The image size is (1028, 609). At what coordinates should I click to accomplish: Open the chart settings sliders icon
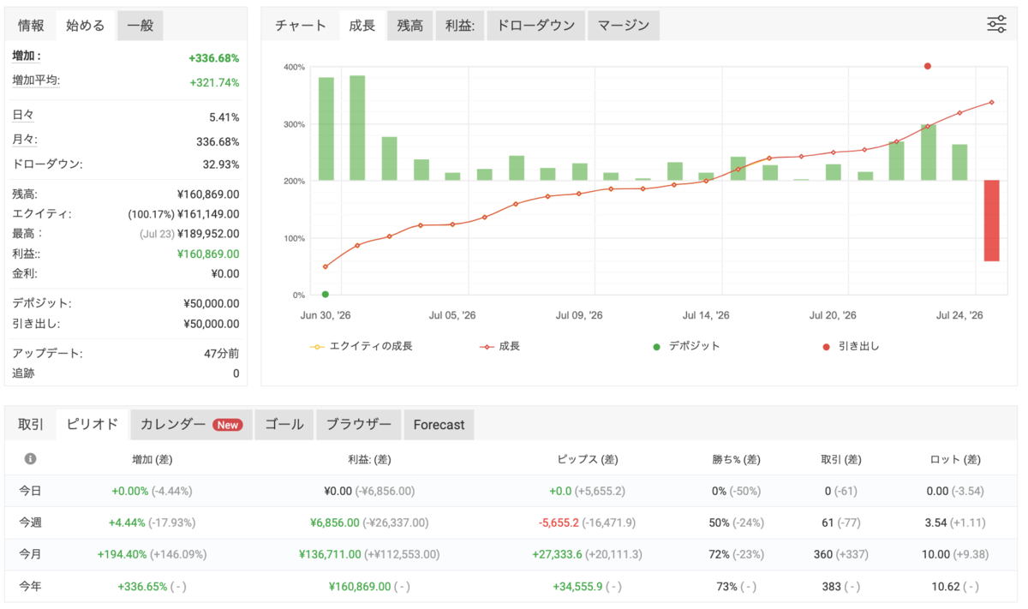(996, 24)
